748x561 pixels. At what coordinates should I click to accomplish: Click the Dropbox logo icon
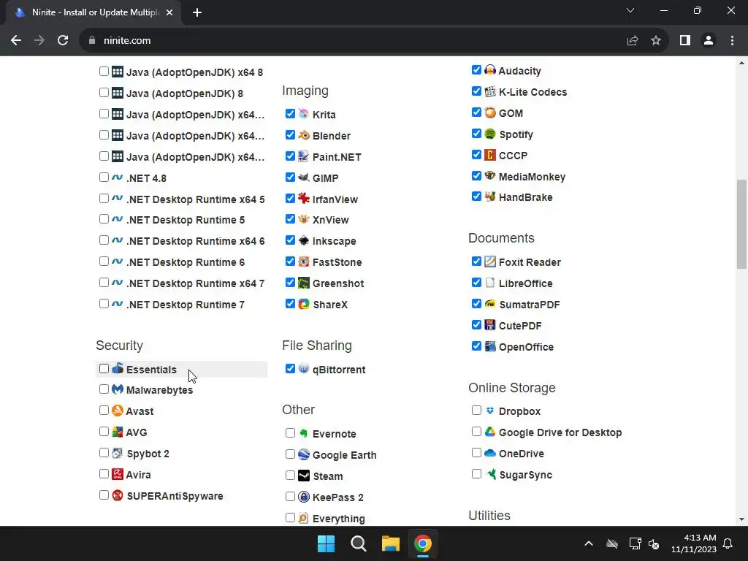(490, 411)
